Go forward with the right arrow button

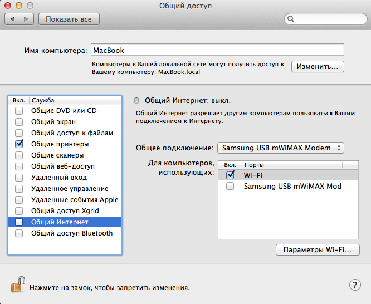tap(26, 19)
